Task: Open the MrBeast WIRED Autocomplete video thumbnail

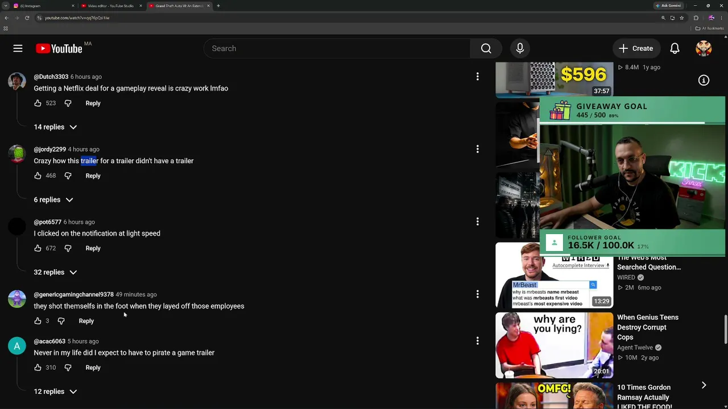Action: pos(554,276)
